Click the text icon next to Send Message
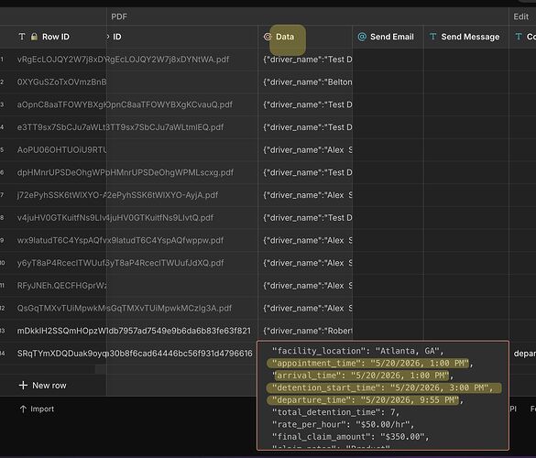Viewport: 536px width, 458px height. click(x=432, y=37)
